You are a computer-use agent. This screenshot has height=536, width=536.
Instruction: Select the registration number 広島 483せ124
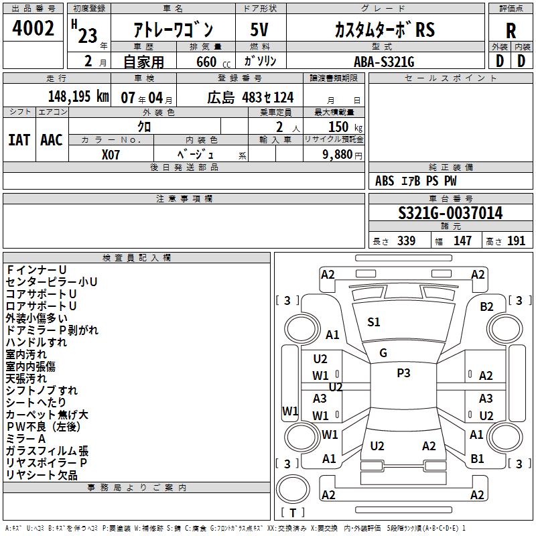click(250, 98)
